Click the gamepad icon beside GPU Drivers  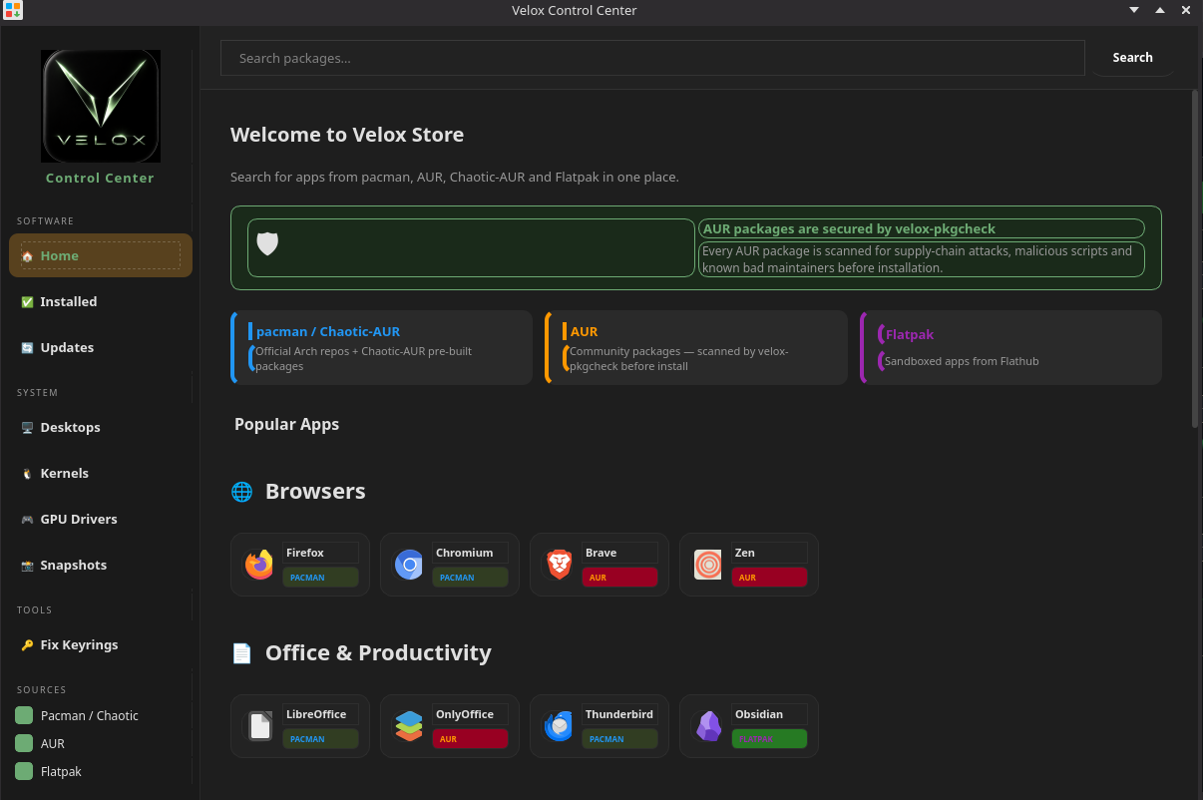[x=27, y=520]
